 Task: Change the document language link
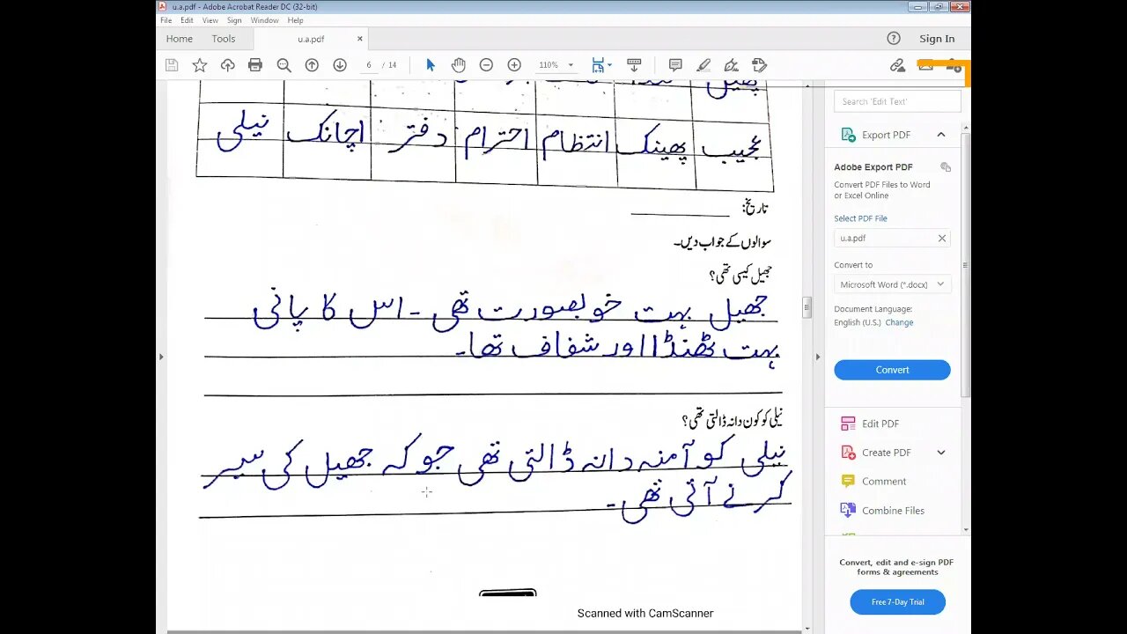[x=899, y=322]
